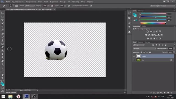Open the eraser mode dropdown

(x=30, y=6)
